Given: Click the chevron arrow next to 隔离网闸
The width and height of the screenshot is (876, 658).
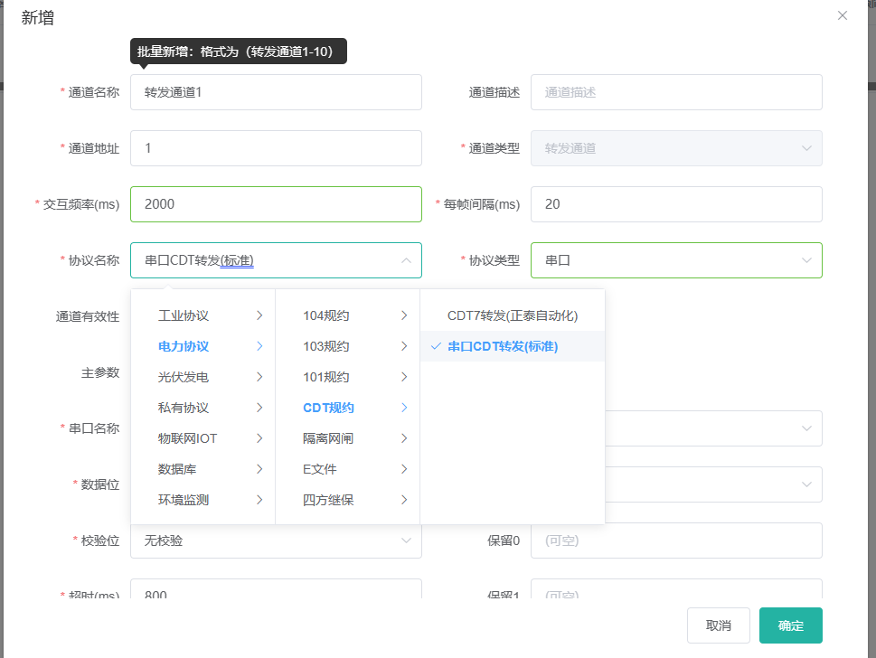Looking at the screenshot, I should coord(404,438).
